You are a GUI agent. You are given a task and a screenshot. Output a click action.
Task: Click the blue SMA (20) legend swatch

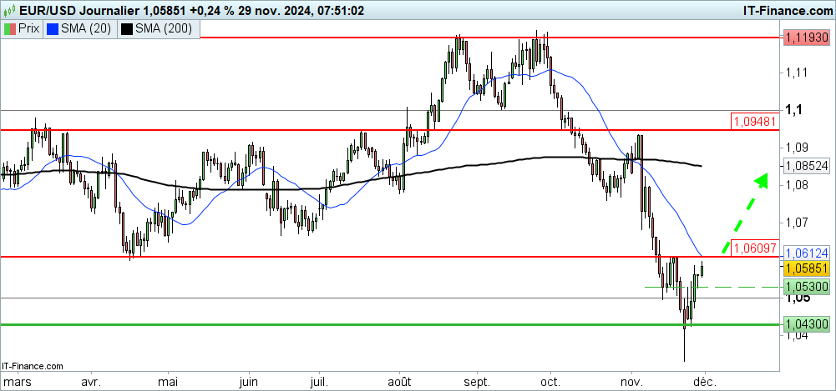tap(53, 29)
